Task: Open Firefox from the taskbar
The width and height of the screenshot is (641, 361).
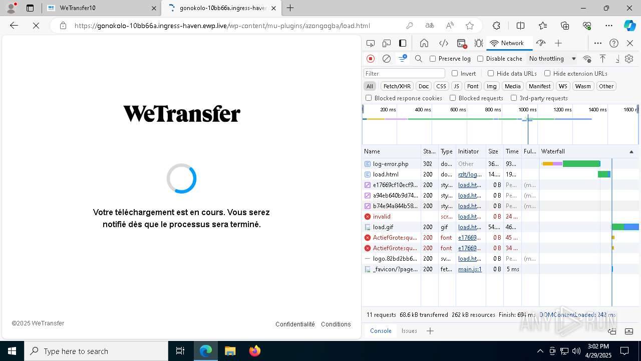Action: pyautogui.click(x=255, y=351)
